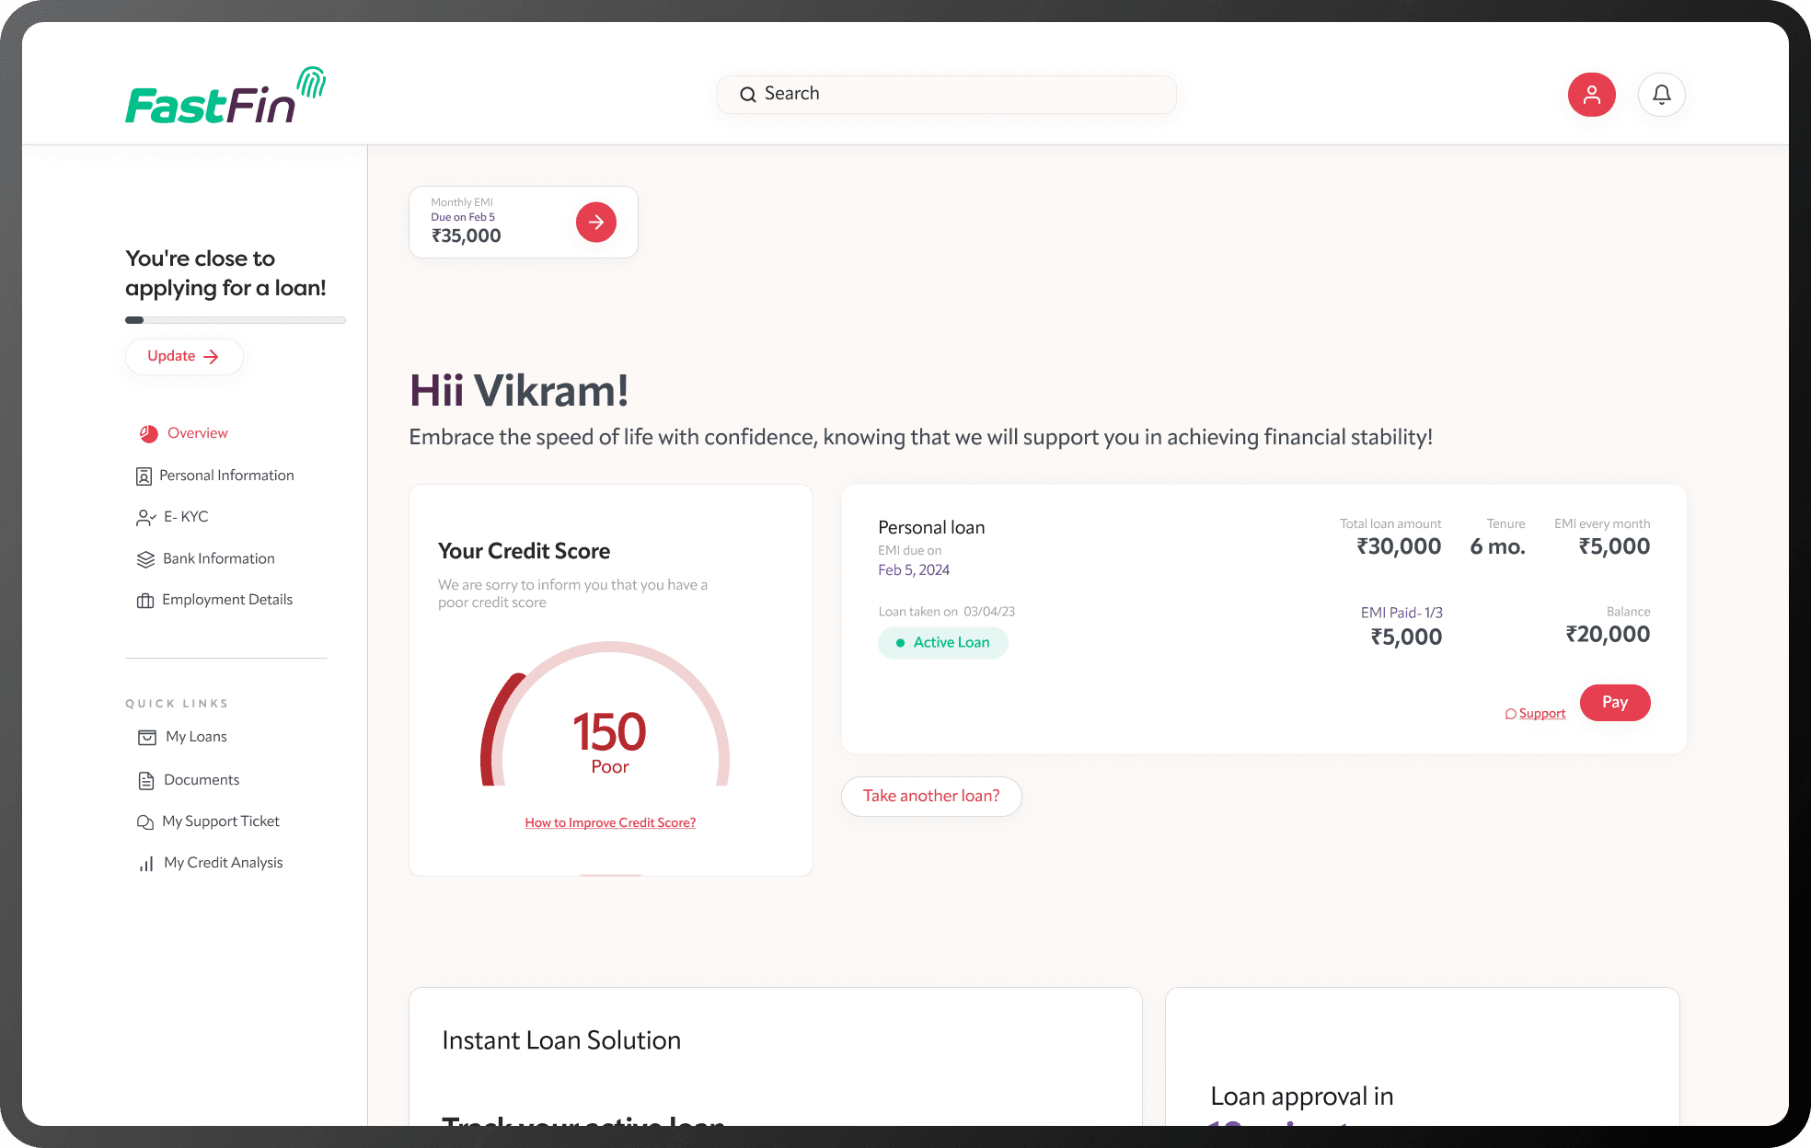The image size is (1811, 1148).
Task: Click the Documents file icon
Action: (x=146, y=781)
